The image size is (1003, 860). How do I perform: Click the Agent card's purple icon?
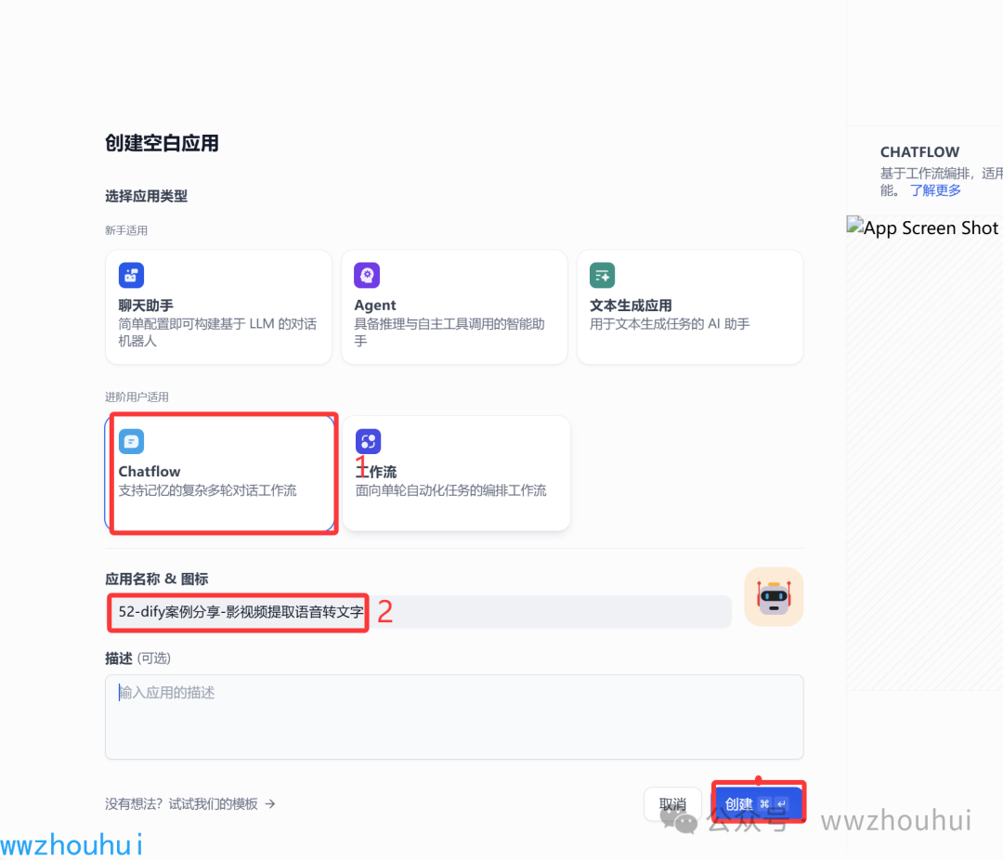[x=367, y=275]
